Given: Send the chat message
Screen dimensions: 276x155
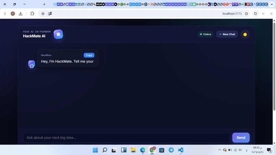Looking at the screenshot, I should pyautogui.click(x=241, y=138).
